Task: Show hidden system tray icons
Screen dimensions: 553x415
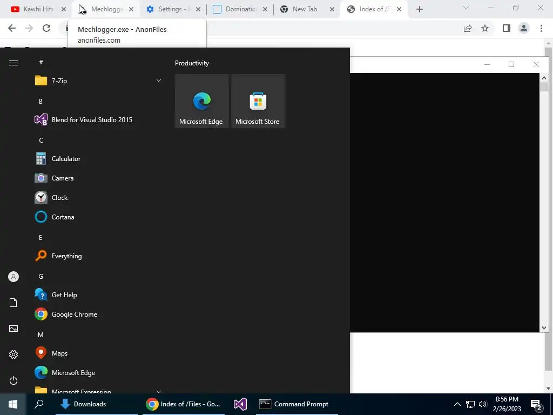Action: [457, 404]
